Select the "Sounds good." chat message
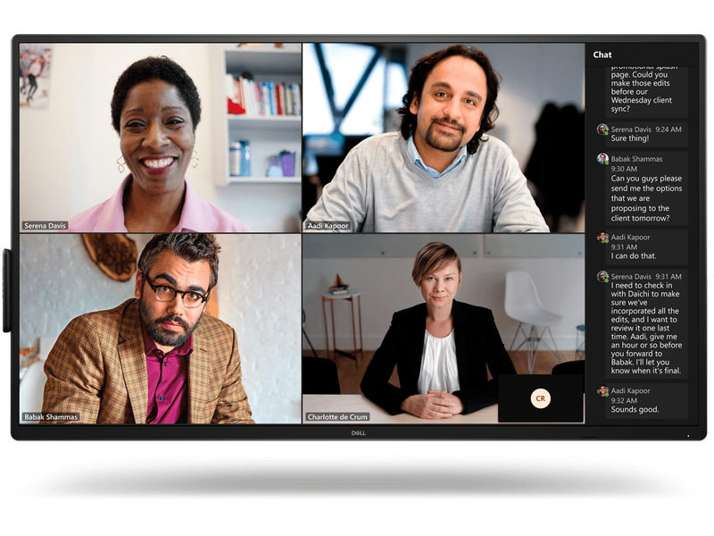Image resolution: width=714 pixels, height=536 pixels. 635,409
